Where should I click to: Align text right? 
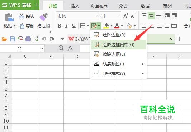160,26
